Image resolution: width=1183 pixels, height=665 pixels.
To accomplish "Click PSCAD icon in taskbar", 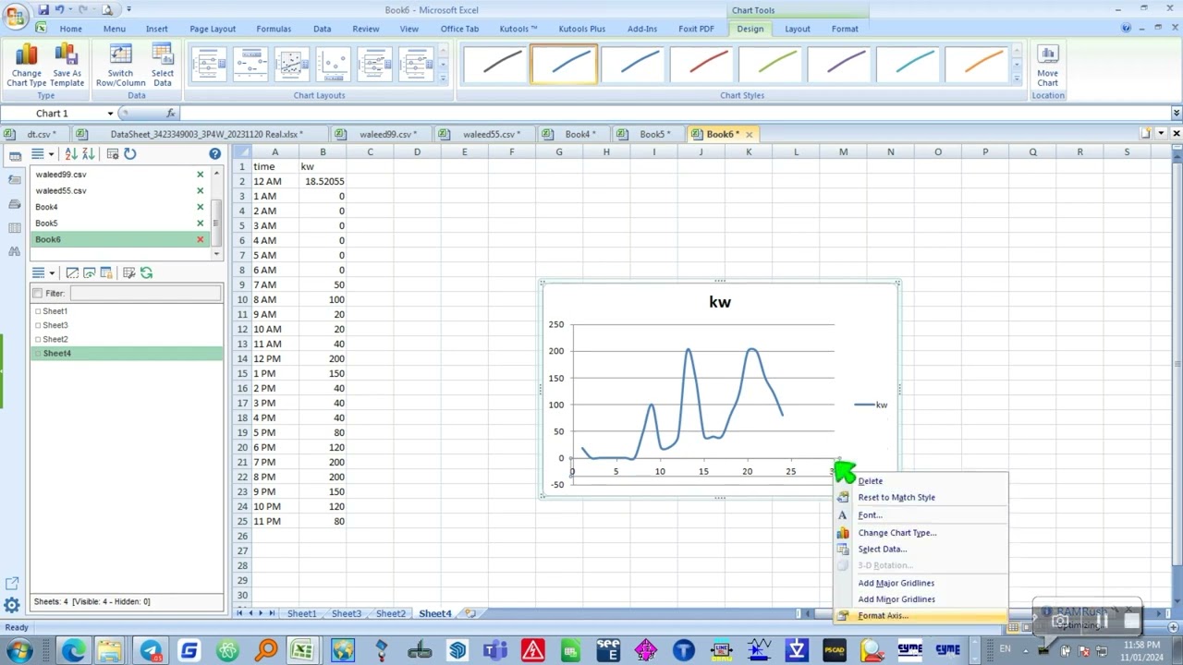I will pyautogui.click(x=835, y=651).
